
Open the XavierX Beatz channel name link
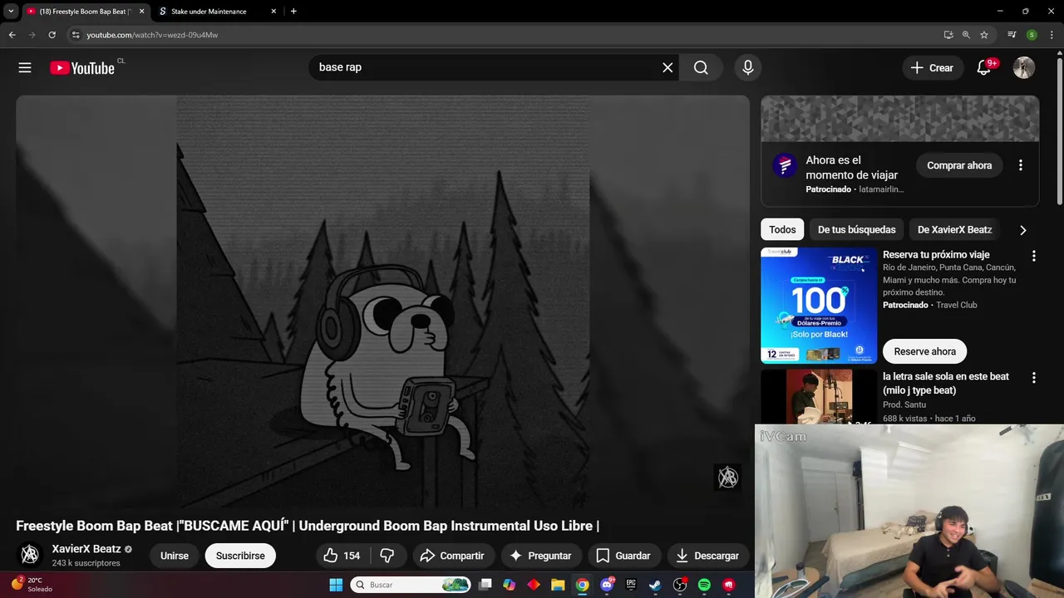click(x=86, y=549)
